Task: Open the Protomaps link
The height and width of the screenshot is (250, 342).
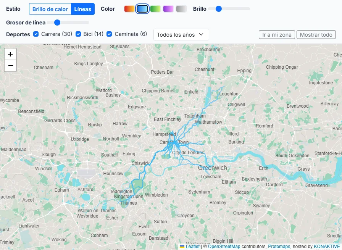Action: click(279, 247)
